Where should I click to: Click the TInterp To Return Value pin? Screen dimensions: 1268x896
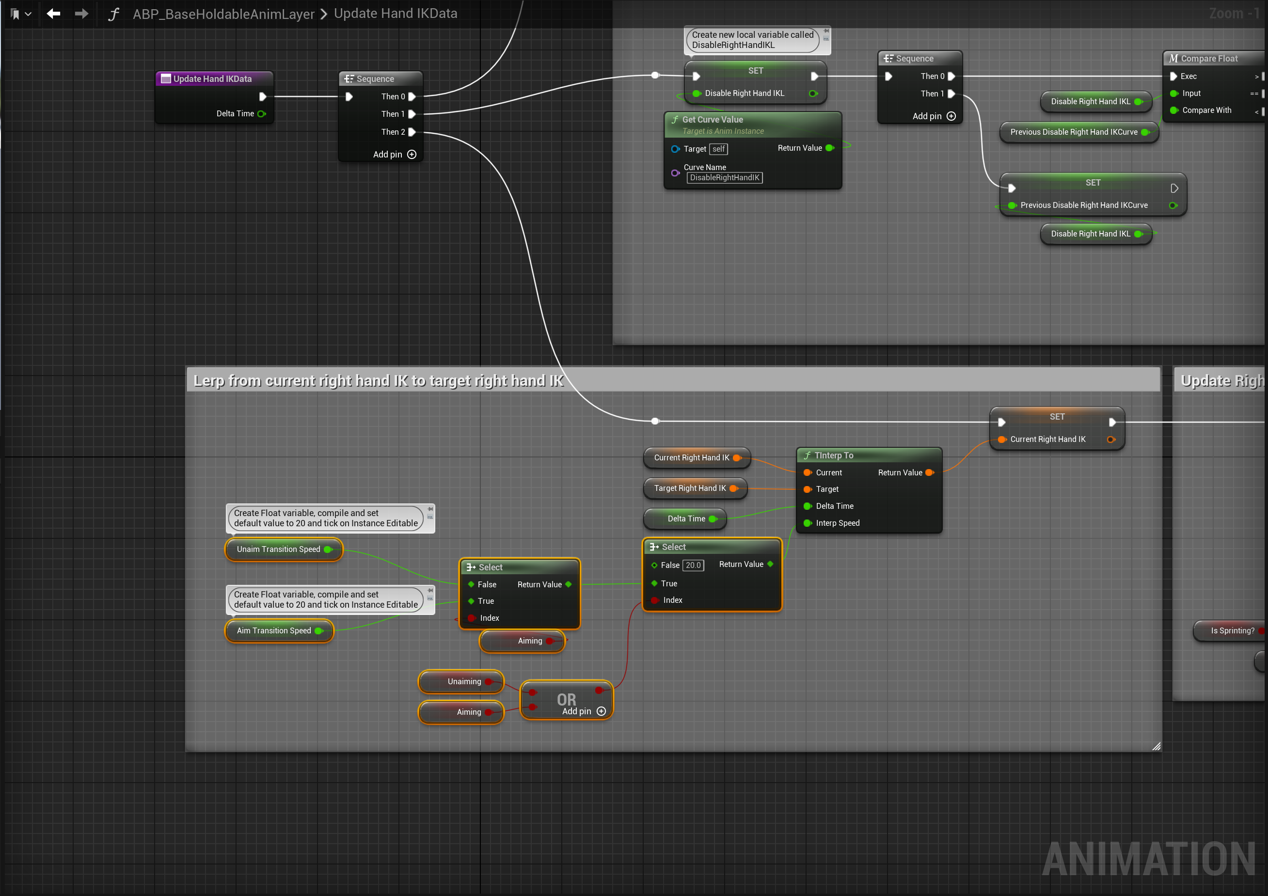click(x=930, y=472)
